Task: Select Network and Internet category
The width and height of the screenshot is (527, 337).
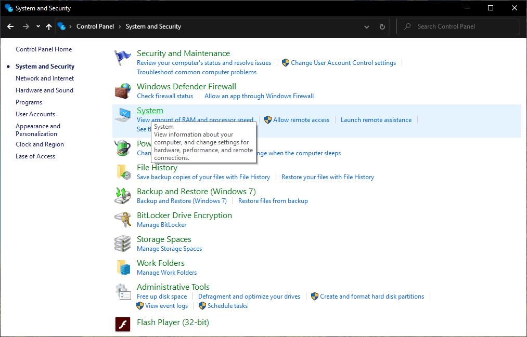Action: pos(45,78)
